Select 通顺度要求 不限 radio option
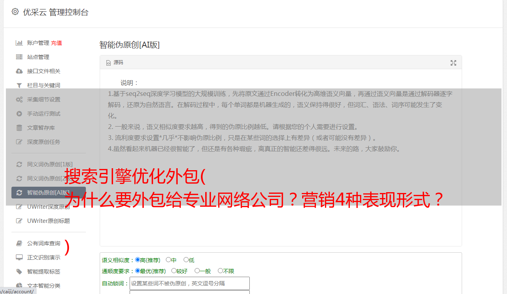Image resolution: width=507 pixels, height=294 pixels. point(220,271)
